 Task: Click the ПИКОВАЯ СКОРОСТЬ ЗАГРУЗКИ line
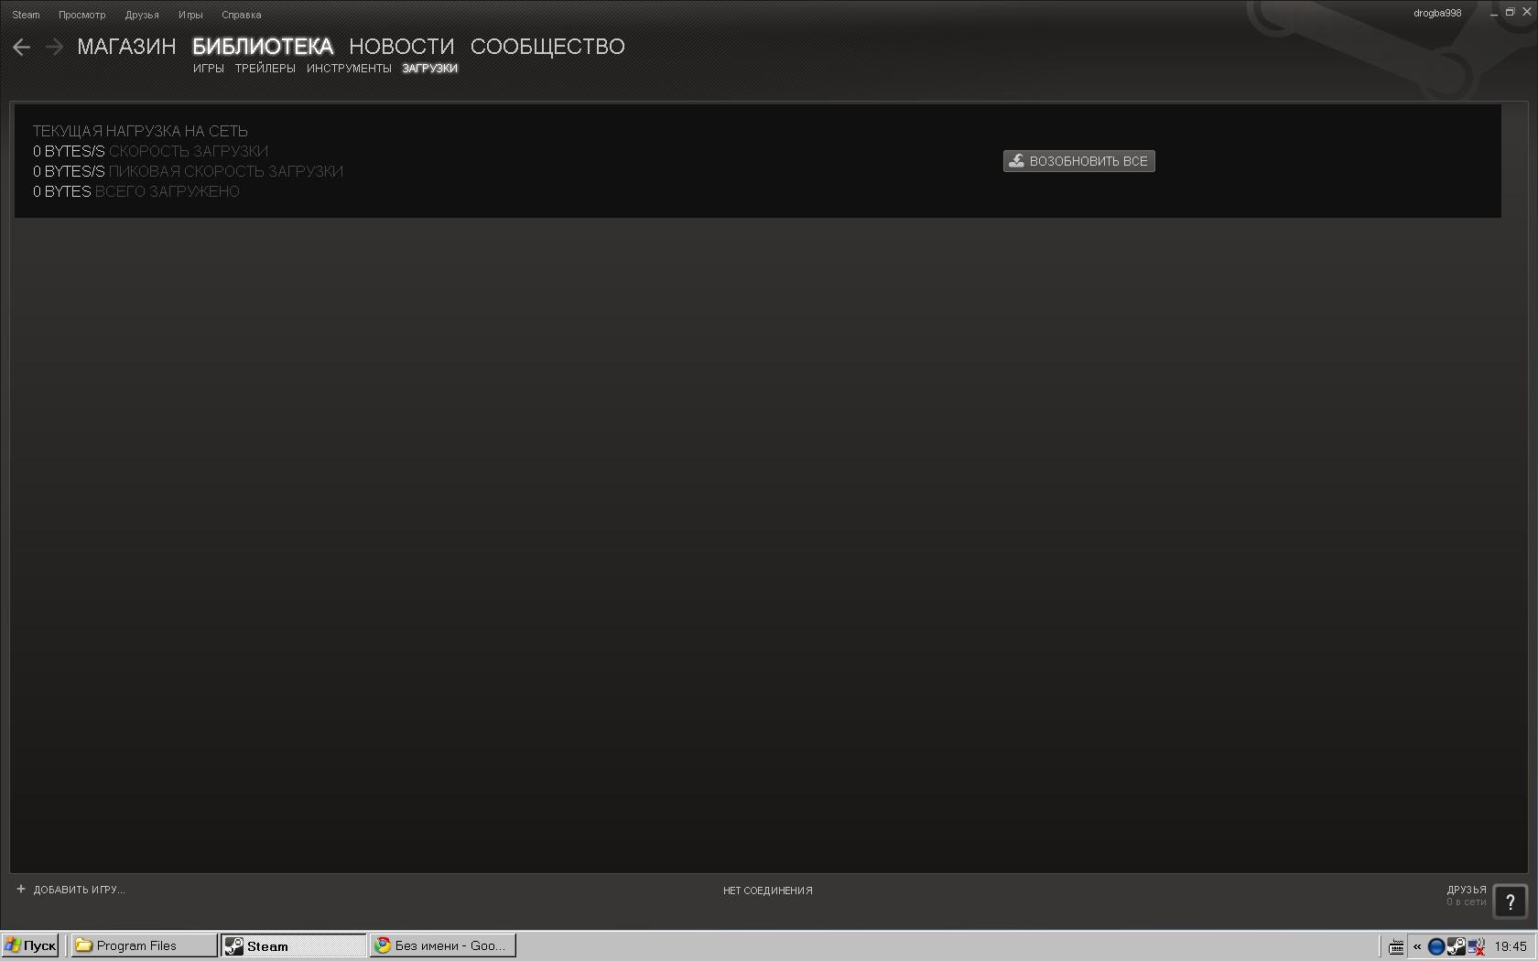pyautogui.click(x=189, y=171)
